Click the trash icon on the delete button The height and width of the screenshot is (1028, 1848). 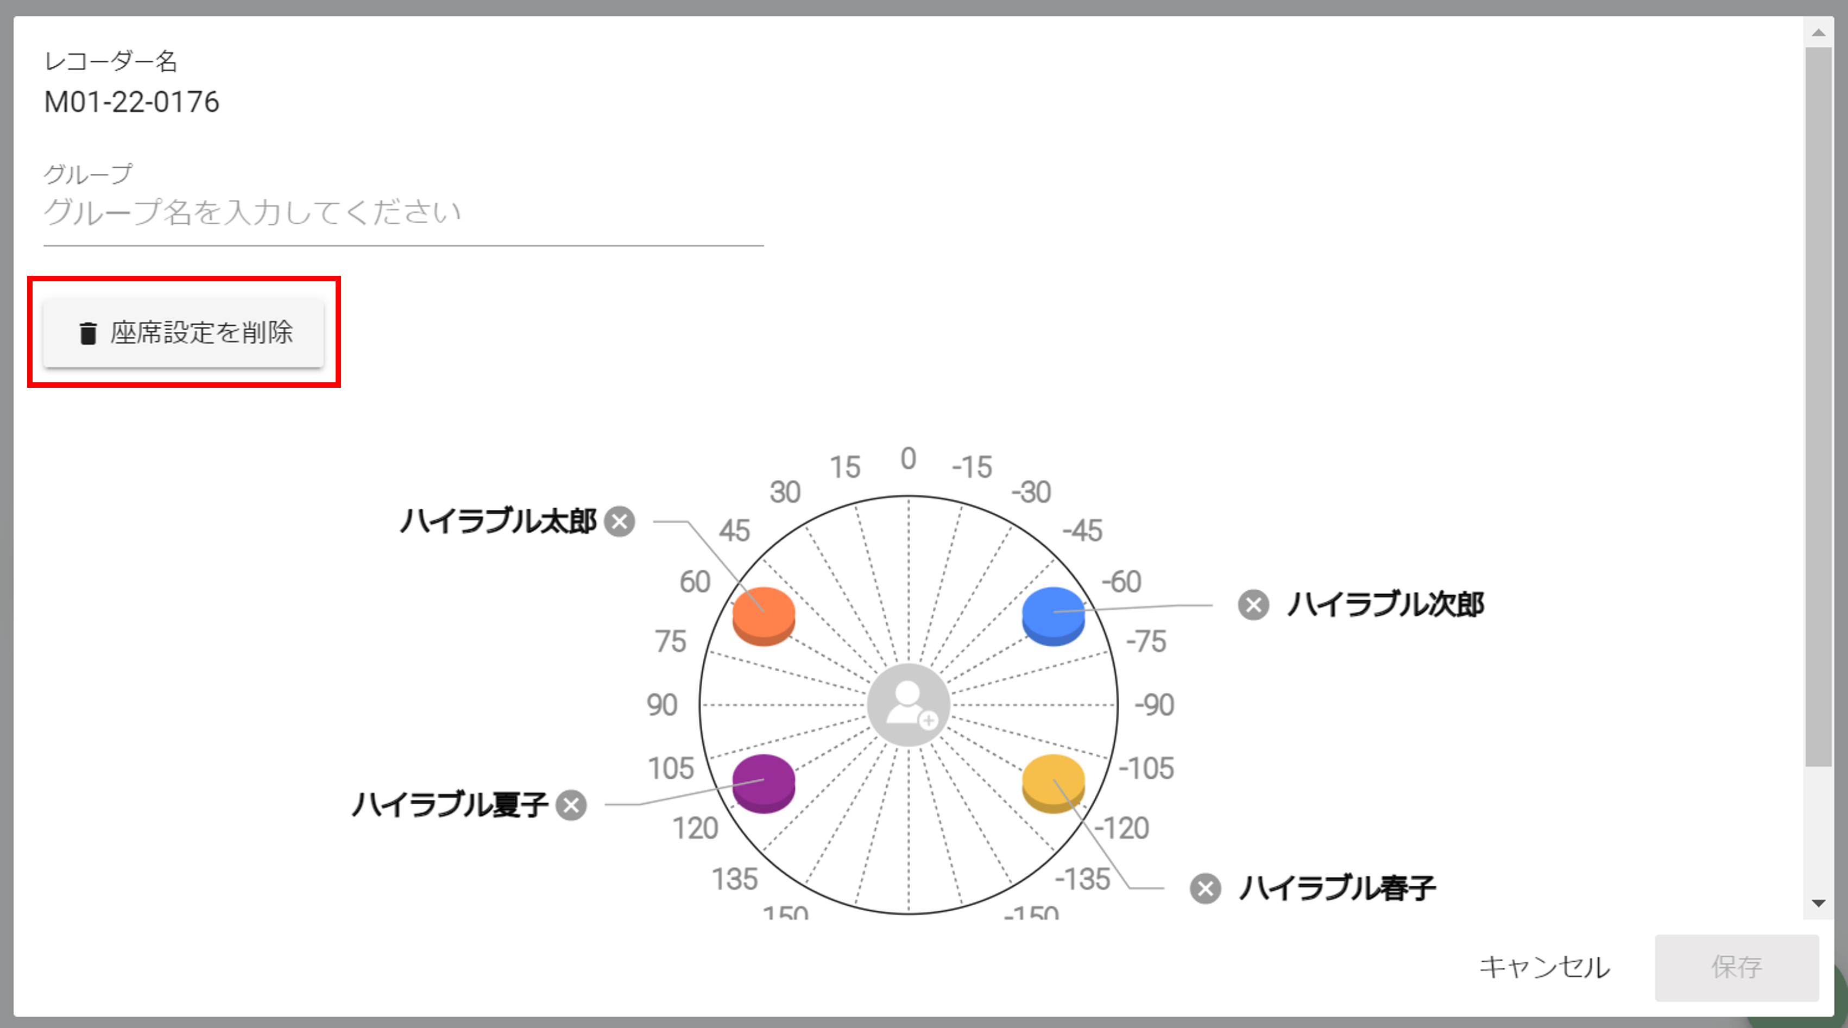pos(87,332)
